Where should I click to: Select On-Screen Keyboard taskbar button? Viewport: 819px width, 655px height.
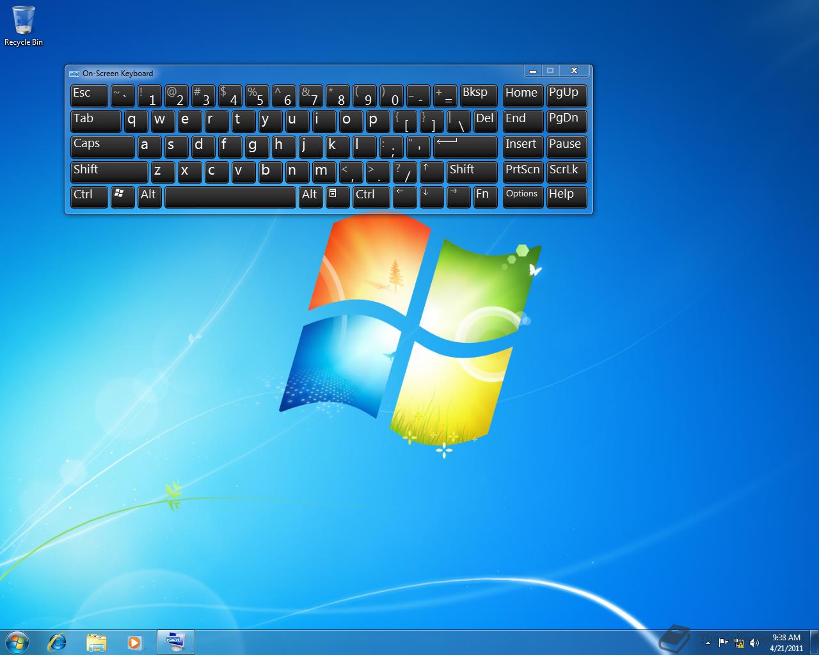175,642
